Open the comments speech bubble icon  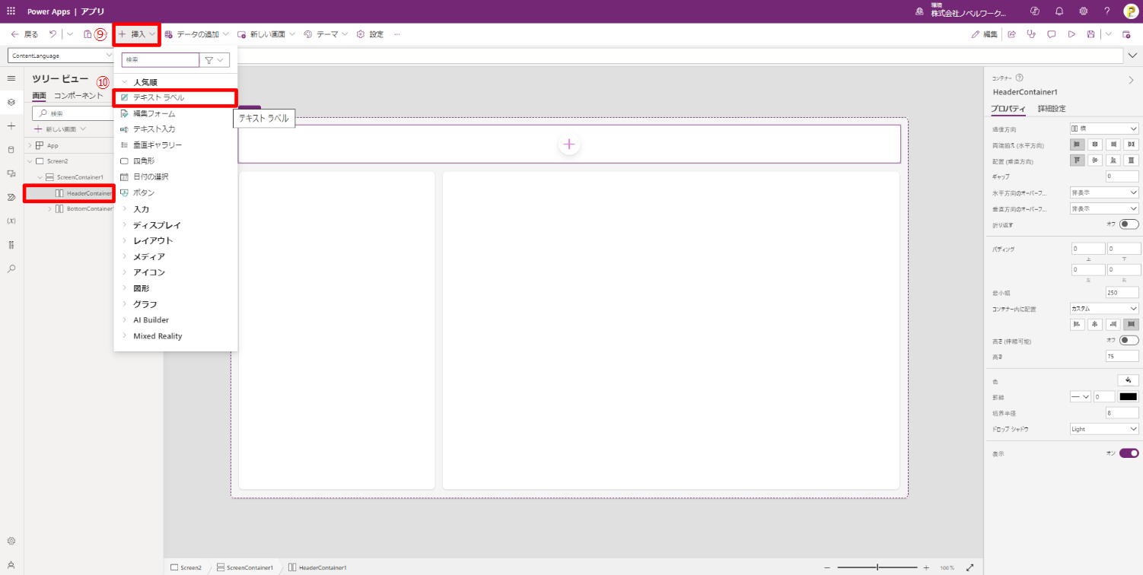1052,34
